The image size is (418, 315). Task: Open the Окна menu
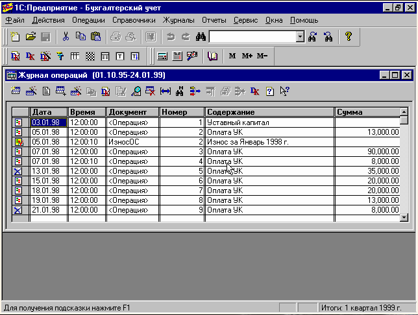pos(274,20)
